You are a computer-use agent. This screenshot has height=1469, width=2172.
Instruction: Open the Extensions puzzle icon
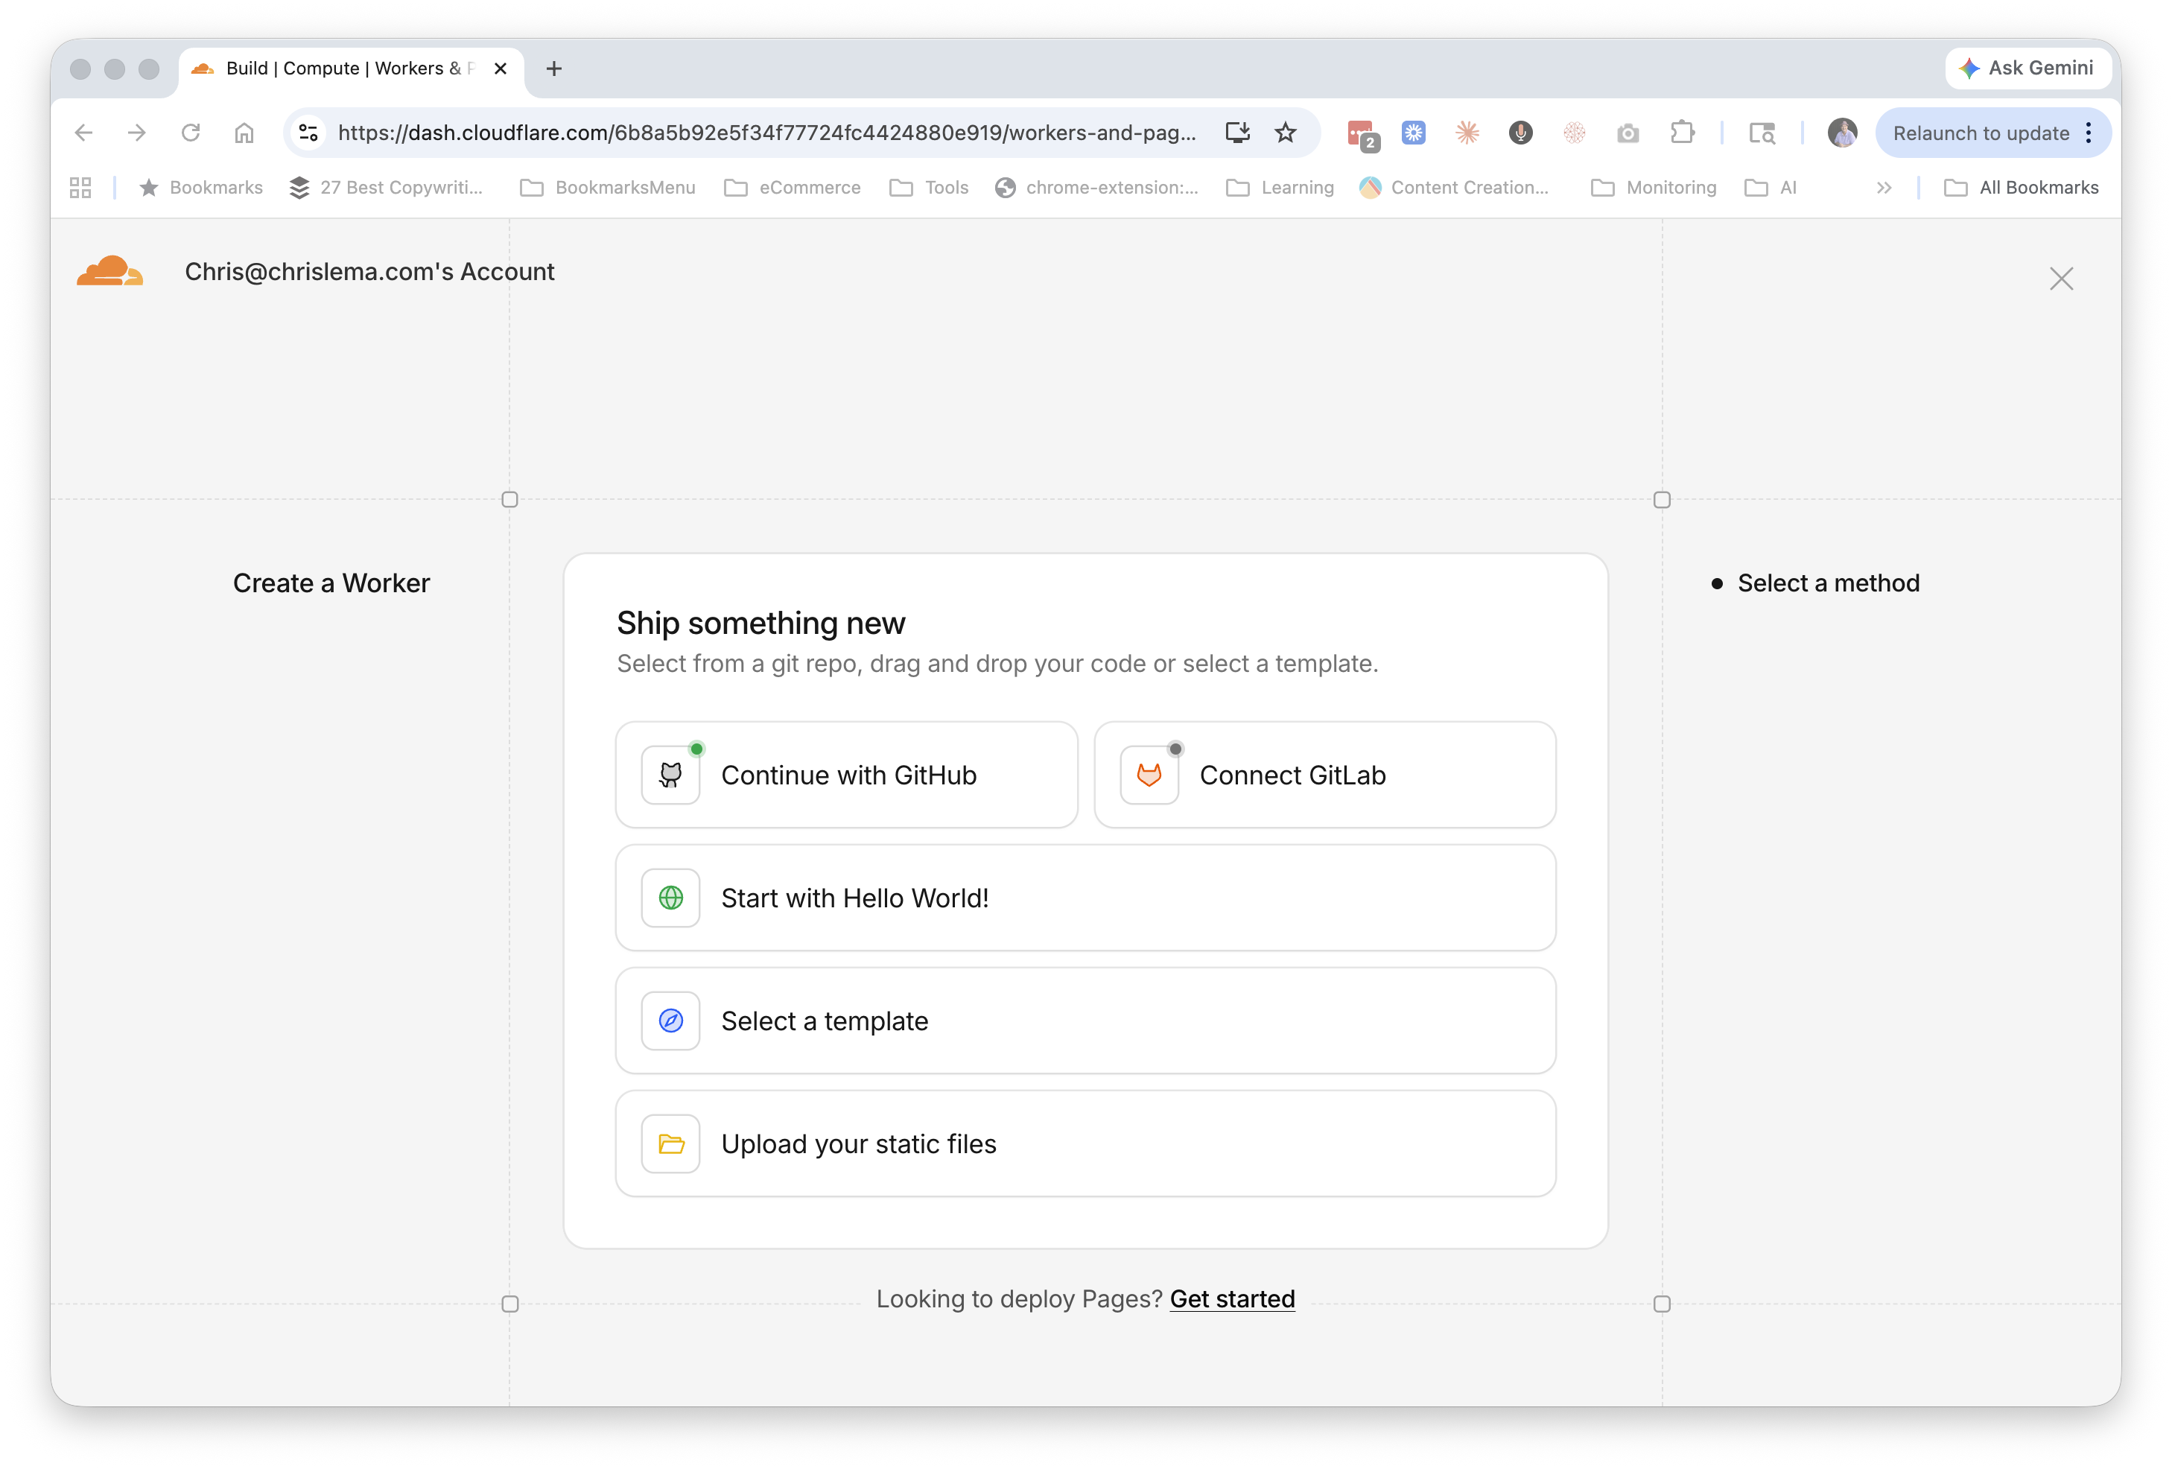coord(1683,133)
